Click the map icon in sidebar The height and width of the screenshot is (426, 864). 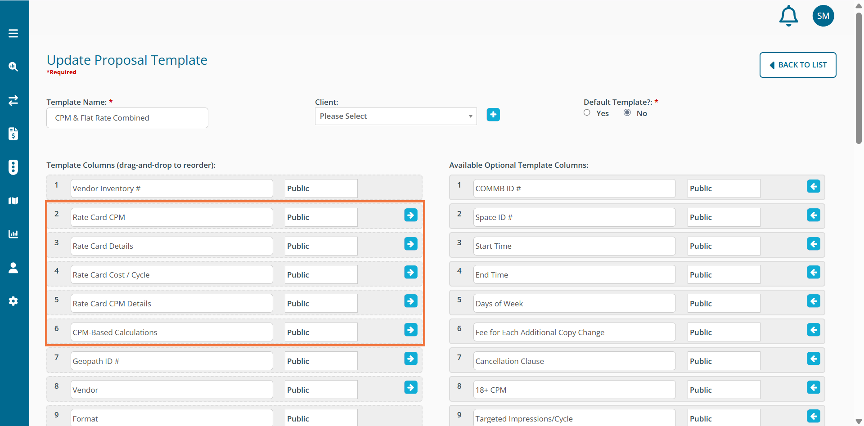pos(13,201)
